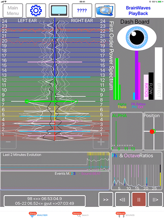Tap the Events M123 panel
164x219 pixels.
55,180
